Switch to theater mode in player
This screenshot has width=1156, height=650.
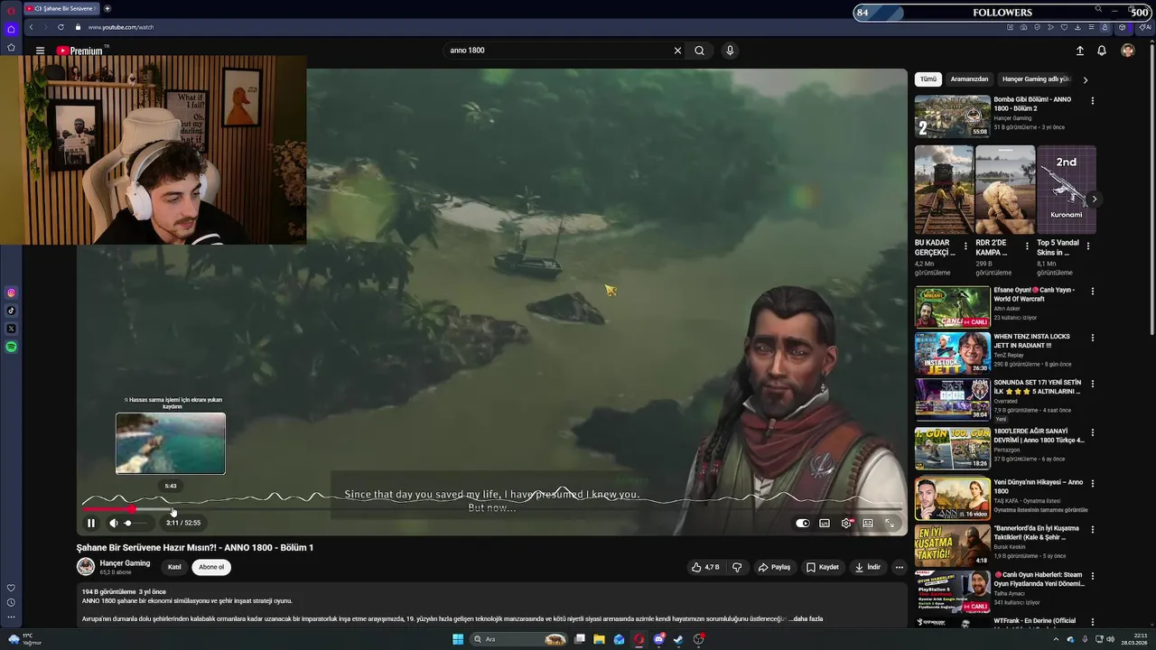pyautogui.click(x=868, y=523)
